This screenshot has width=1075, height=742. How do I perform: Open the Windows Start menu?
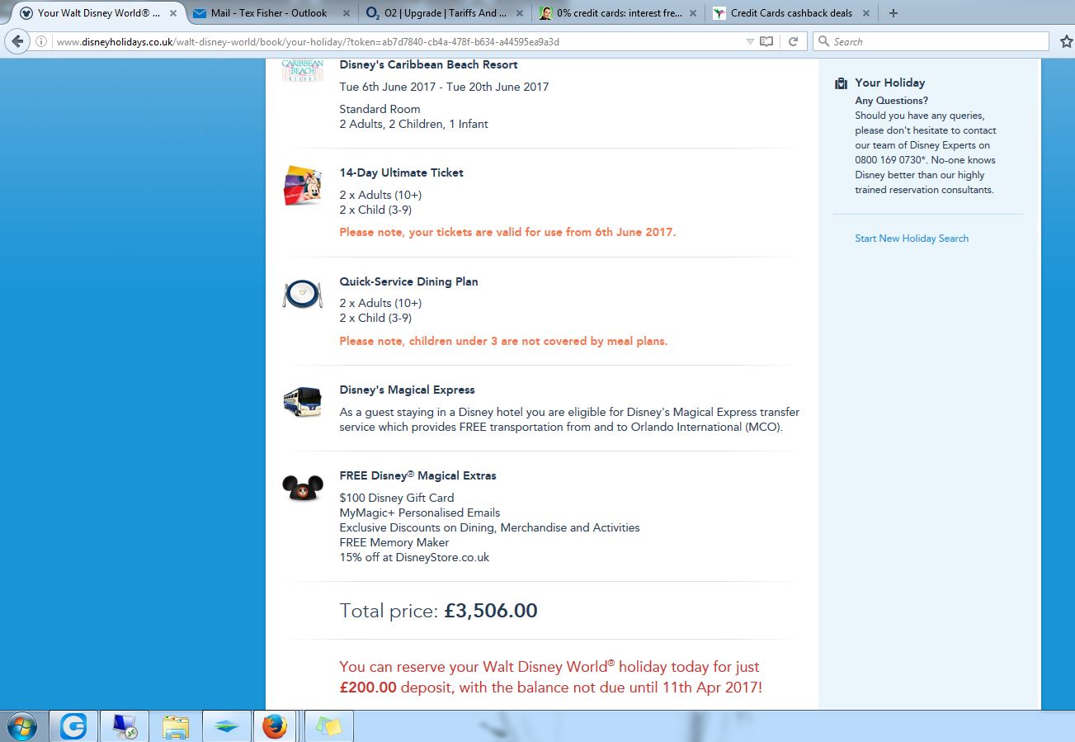coord(21,726)
